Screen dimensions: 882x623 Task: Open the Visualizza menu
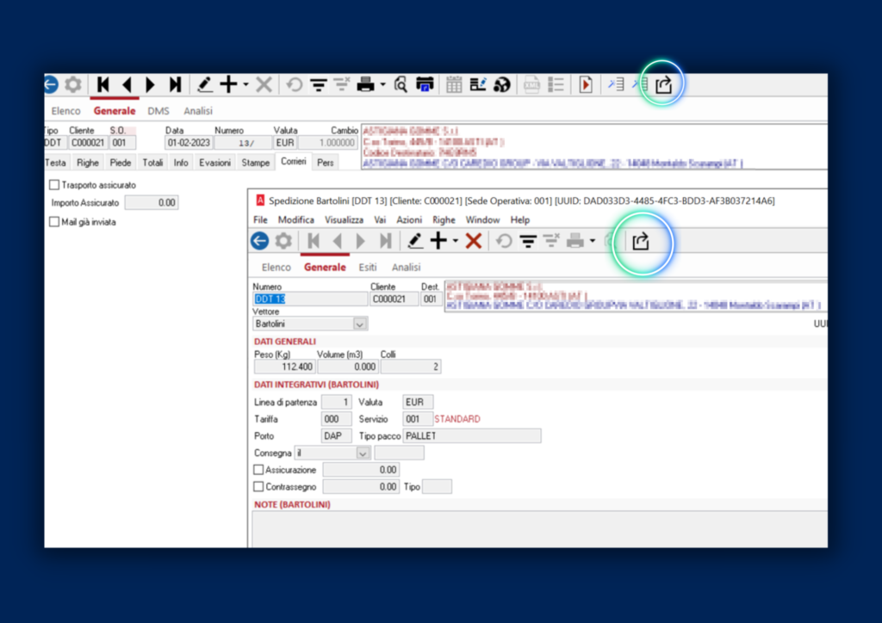(344, 219)
